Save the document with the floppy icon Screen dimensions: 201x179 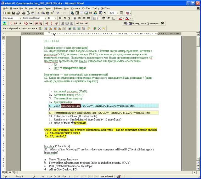[x=14, y=13]
